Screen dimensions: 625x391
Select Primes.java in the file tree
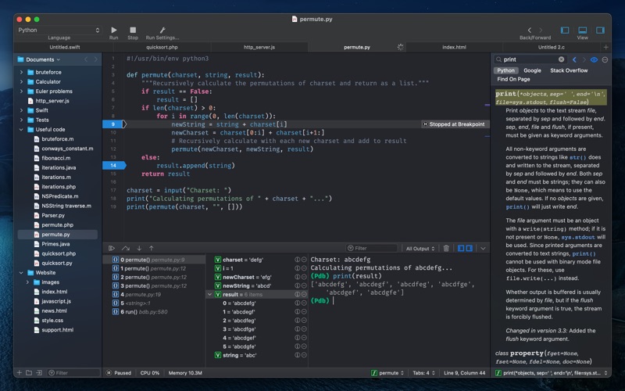click(55, 244)
